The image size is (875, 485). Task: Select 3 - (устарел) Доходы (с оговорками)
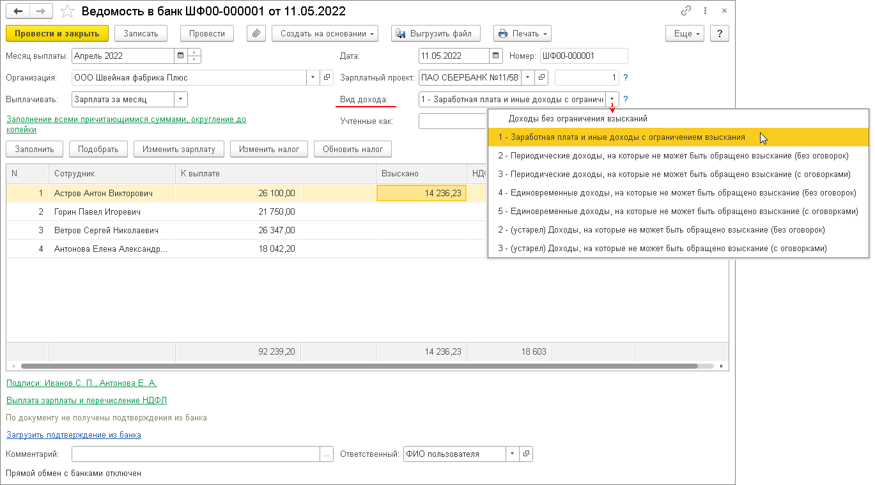[x=678, y=249]
